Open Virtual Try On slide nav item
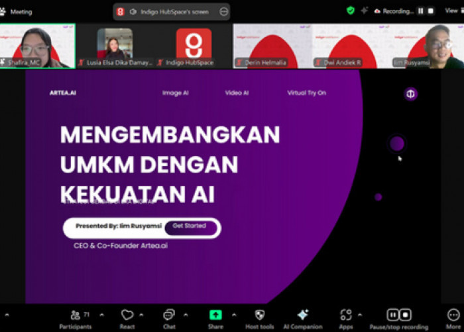The height and width of the screenshot is (332, 464). click(x=306, y=93)
